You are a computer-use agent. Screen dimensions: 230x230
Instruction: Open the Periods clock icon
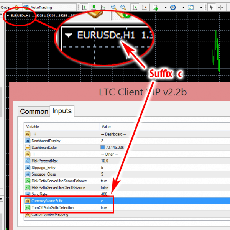pyautogui.click(x=173, y=7)
